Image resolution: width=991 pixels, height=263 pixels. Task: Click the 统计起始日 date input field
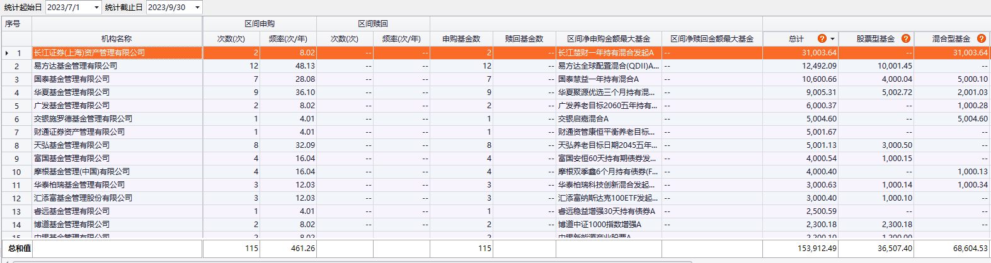tap(68, 8)
